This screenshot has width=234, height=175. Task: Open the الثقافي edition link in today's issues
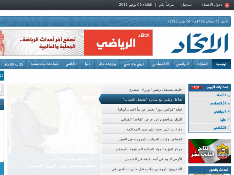(220, 128)
